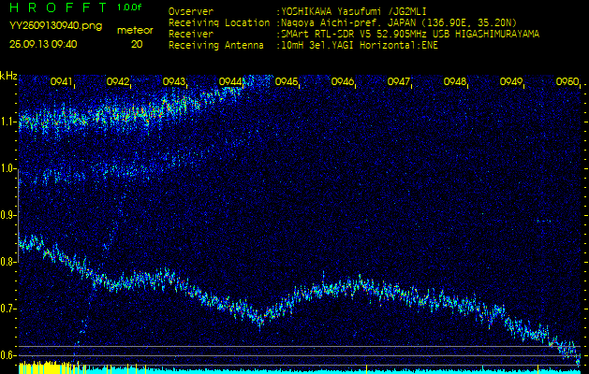
Task: Click the yellow meteor label
Action: point(136,30)
